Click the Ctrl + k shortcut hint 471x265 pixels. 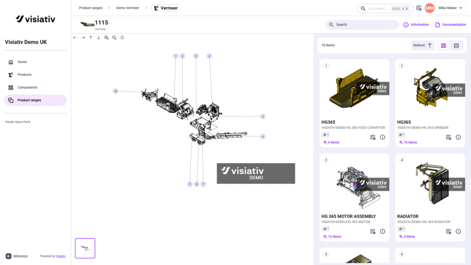pyautogui.click(x=400, y=9)
